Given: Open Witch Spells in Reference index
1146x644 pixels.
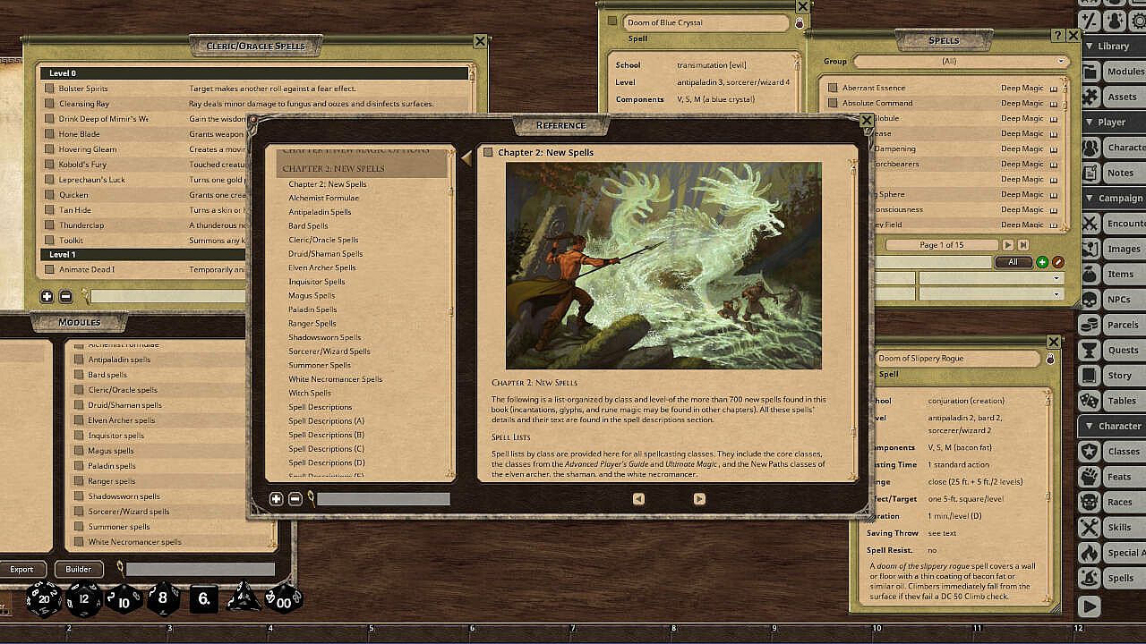Looking at the screenshot, I should click(310, 393).
